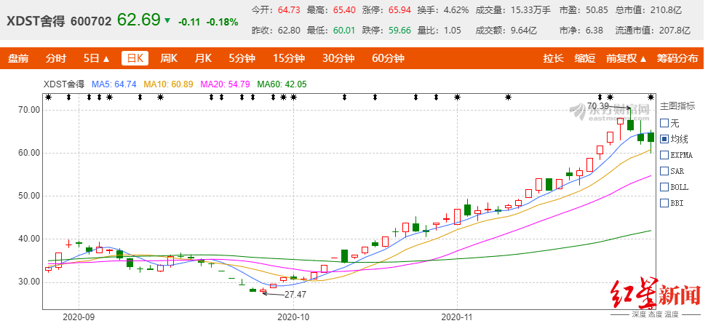Click the 70.39 high price annotation
This screenshot has width=708, height=326.
point(598,106)
